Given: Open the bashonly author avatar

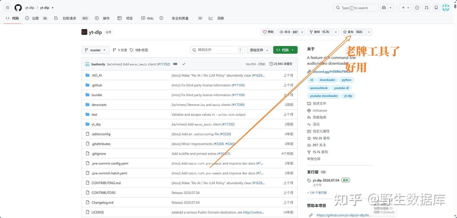Looking at the screenshot, I should coord(87,64).
